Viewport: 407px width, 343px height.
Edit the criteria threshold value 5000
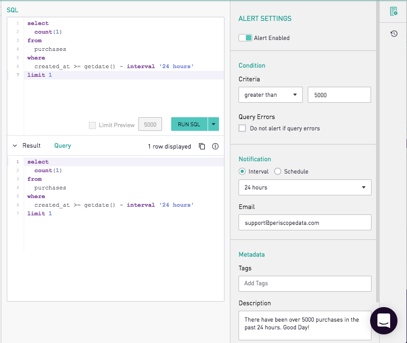pos(339,95)
